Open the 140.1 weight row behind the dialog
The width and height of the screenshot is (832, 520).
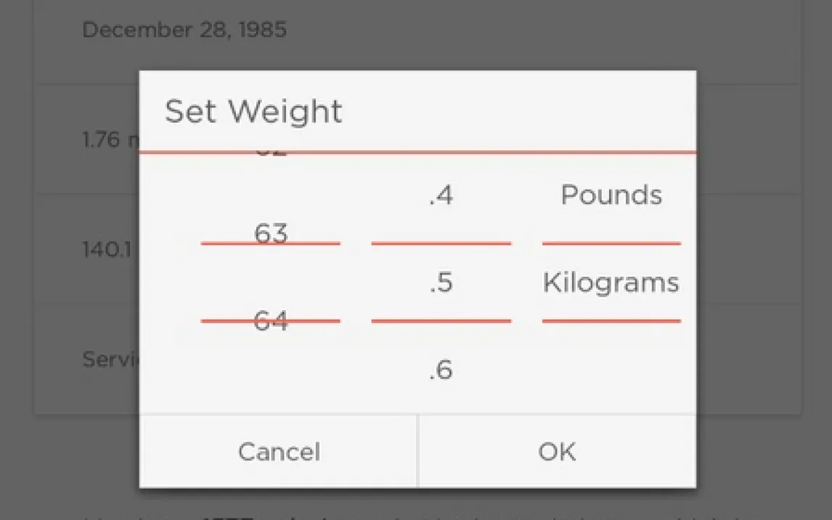pos(107,249)
